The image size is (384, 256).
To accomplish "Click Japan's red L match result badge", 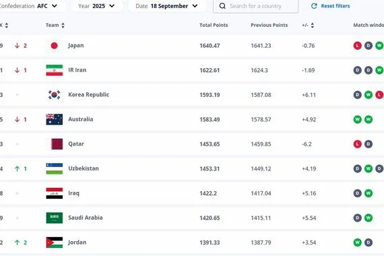I will (357, 46).
